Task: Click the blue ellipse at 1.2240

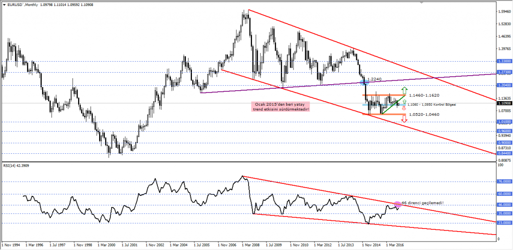Action: tap(364, 83)
